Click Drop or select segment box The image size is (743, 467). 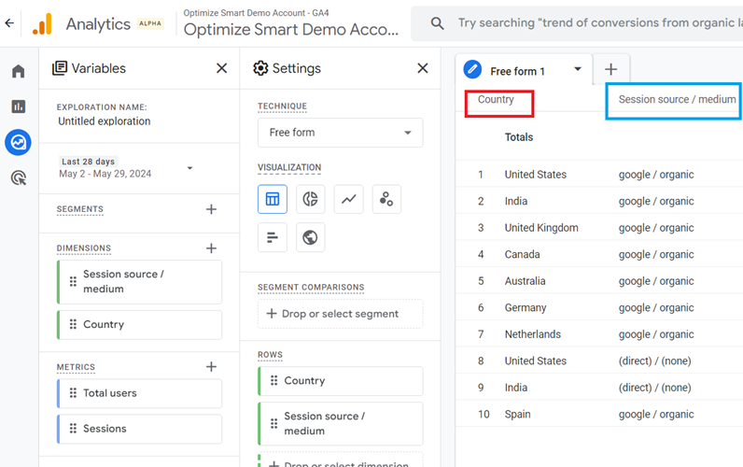pyautogui.click(x=340, y=314)
